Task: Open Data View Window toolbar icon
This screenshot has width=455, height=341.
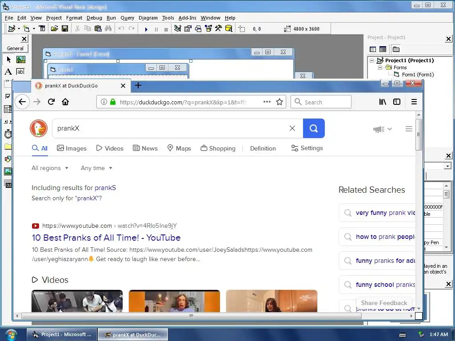Action: click(x=229, y=28)
